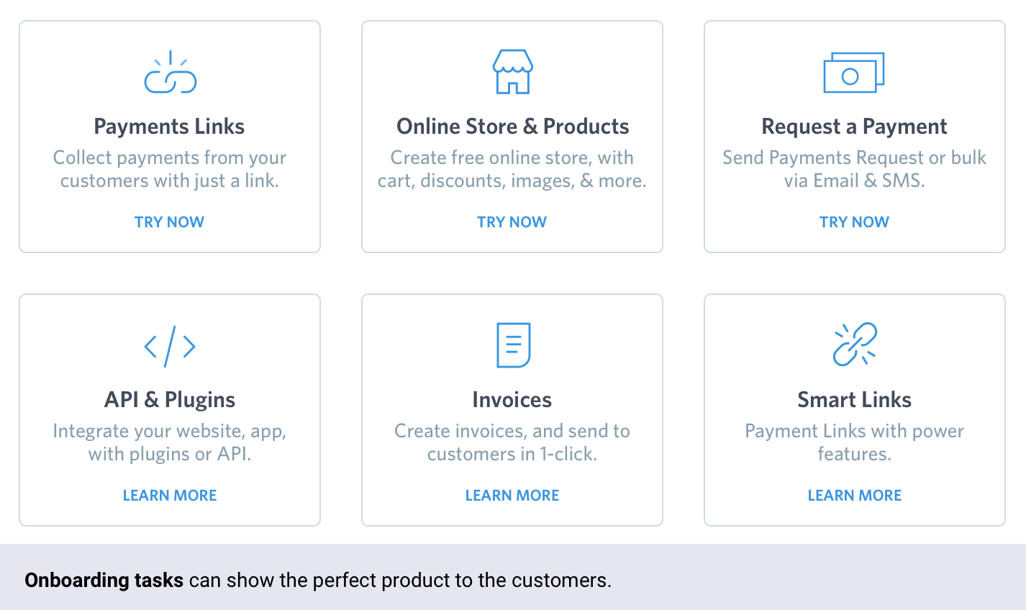Screen dimensions: 1026x610
Task: Click TRY NOW under Request a Payment
Action: click(x=854, y=222)
